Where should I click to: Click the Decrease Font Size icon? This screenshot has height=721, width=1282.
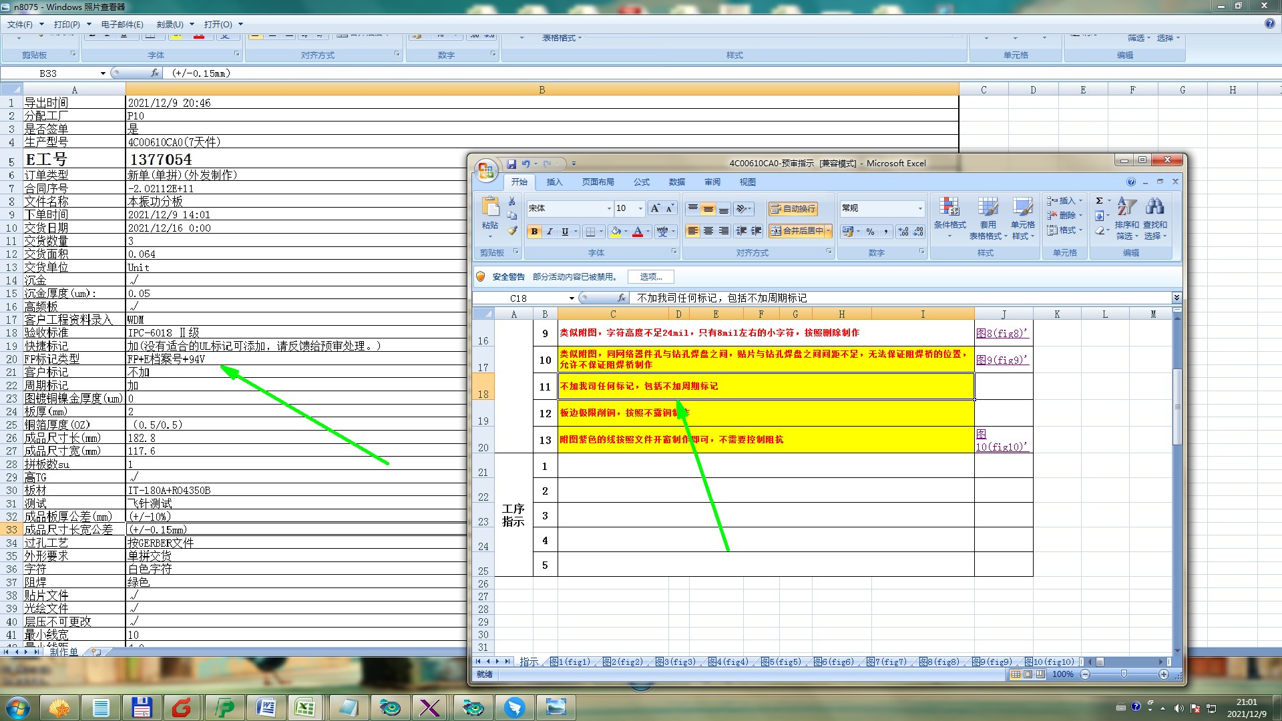point(670,208)
